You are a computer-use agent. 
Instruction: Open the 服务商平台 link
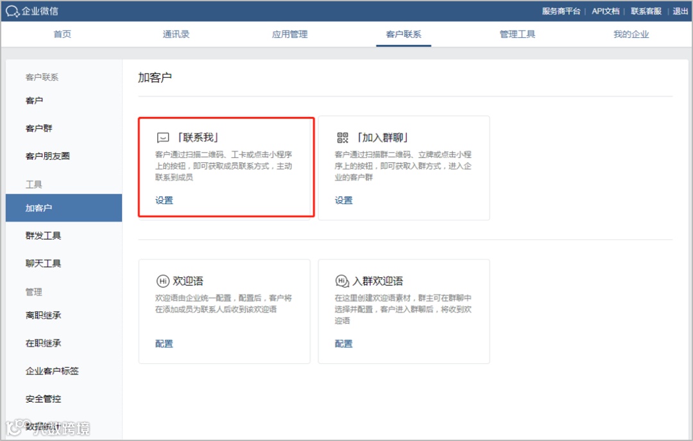[561, 11]
